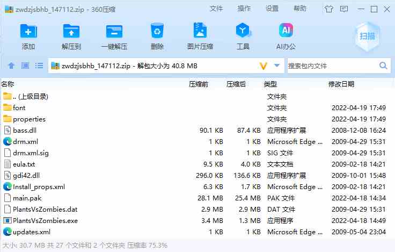Select the .. (上级目录) parent folder row
The width and height of the screenshot is (395, 252).
pos(197,96)
